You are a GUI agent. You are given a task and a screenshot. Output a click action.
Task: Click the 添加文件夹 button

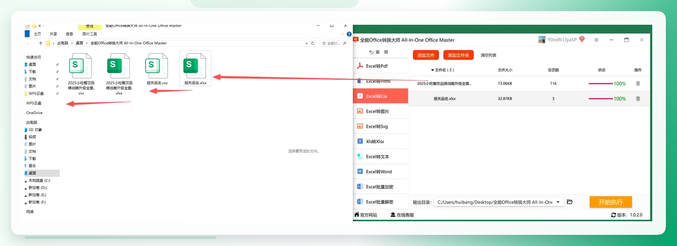[x=458, y=55]
